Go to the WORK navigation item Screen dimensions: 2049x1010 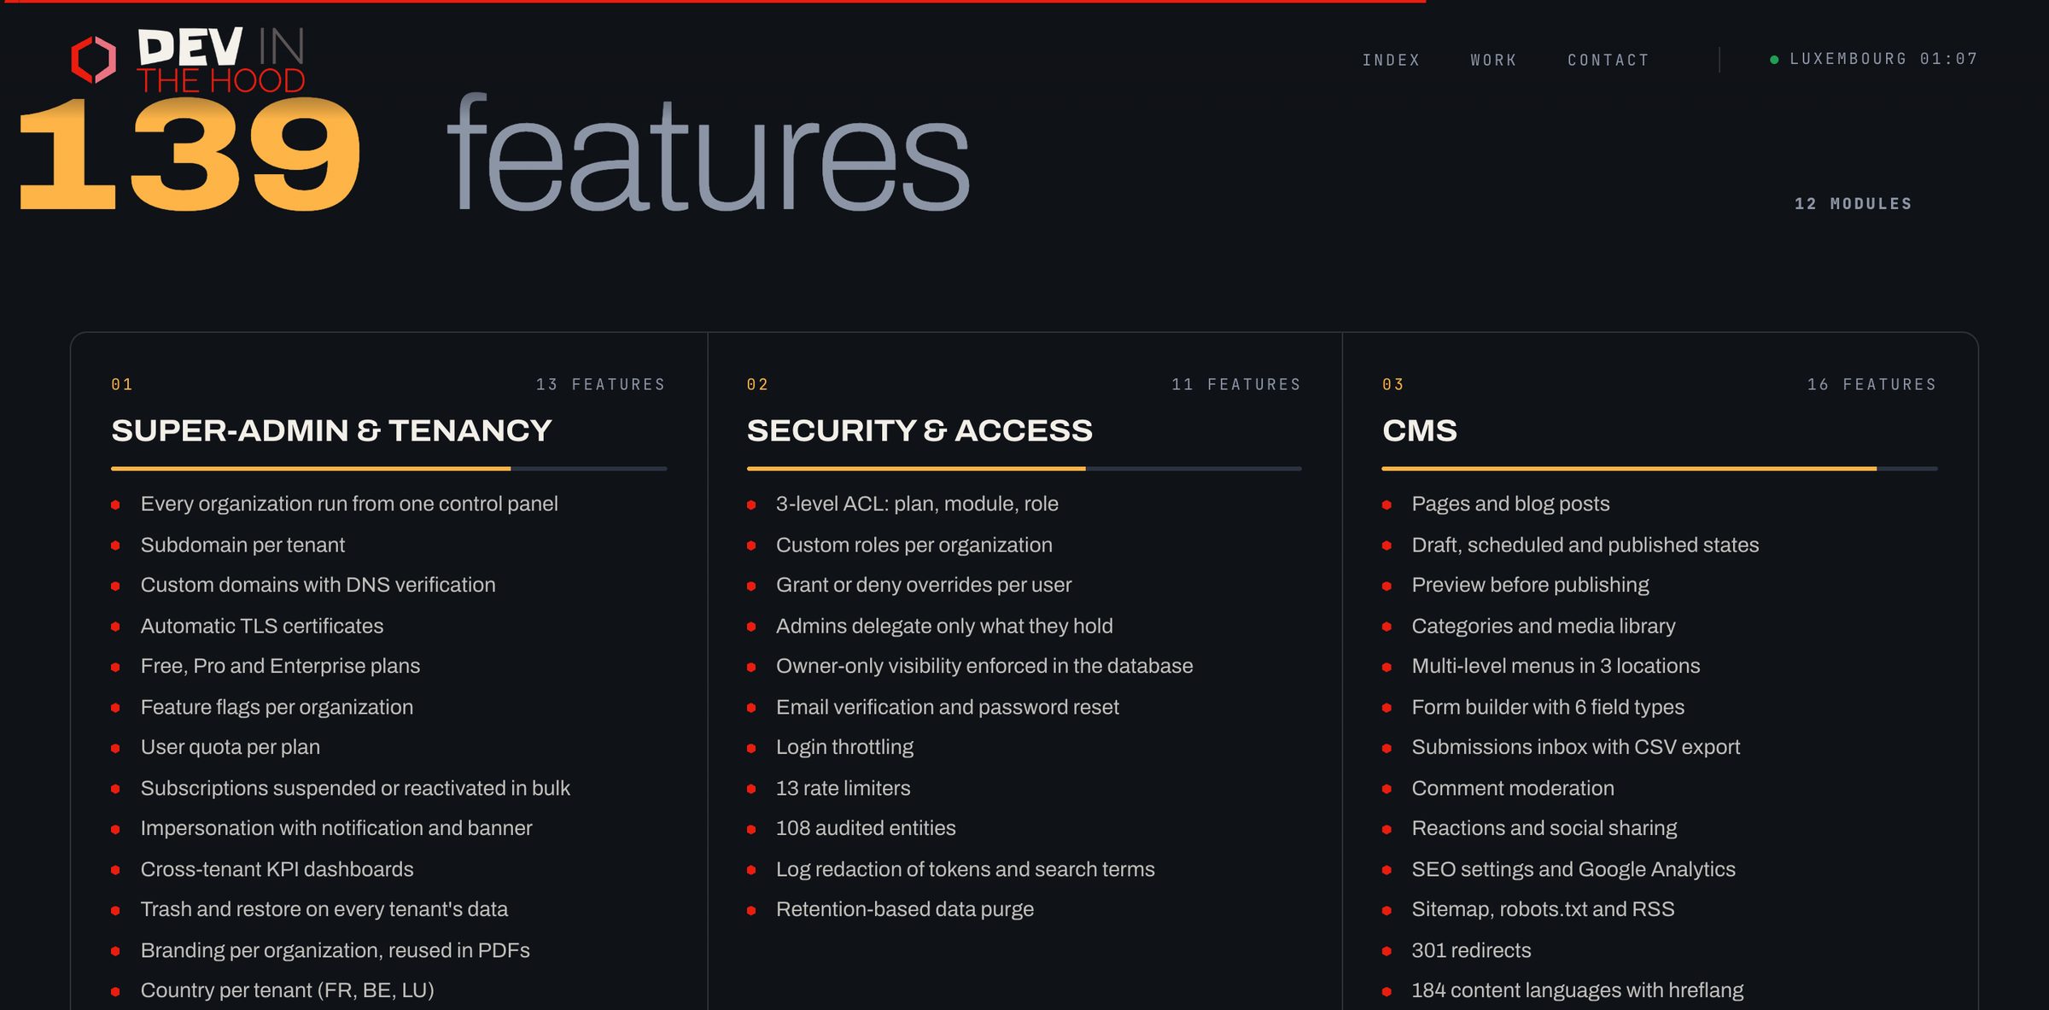pos(1493,60)
